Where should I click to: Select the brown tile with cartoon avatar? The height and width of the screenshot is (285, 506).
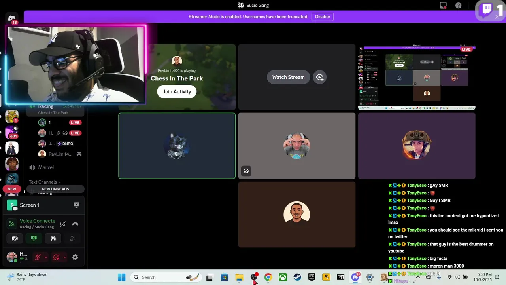(296, 215)
